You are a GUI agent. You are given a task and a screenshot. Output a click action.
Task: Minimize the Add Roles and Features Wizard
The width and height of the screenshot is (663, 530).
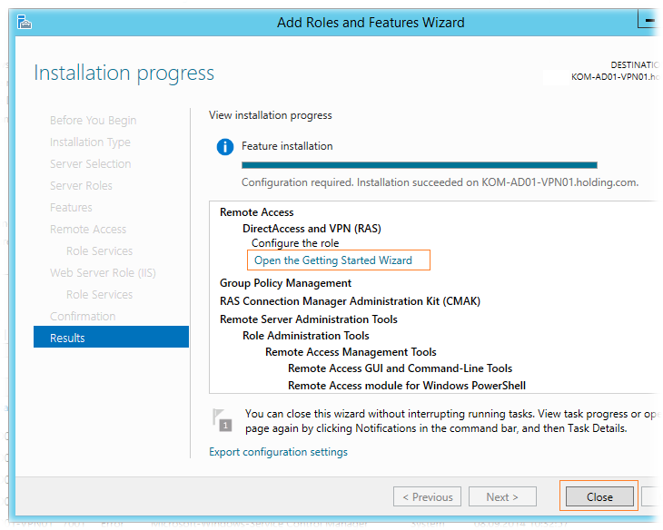coord(649,20)
